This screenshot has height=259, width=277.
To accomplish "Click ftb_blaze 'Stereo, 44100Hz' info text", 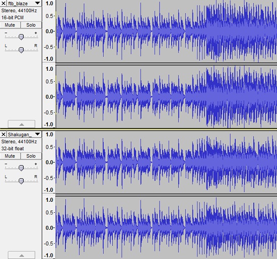I will [x=19, y=11].
